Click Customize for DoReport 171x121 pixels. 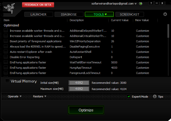coord(142,57)
